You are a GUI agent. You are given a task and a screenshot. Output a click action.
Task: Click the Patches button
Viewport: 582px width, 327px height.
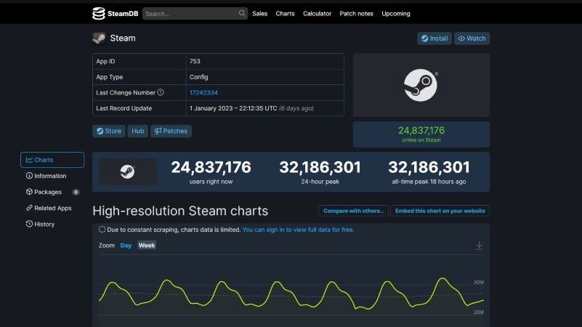click(171, 131)
